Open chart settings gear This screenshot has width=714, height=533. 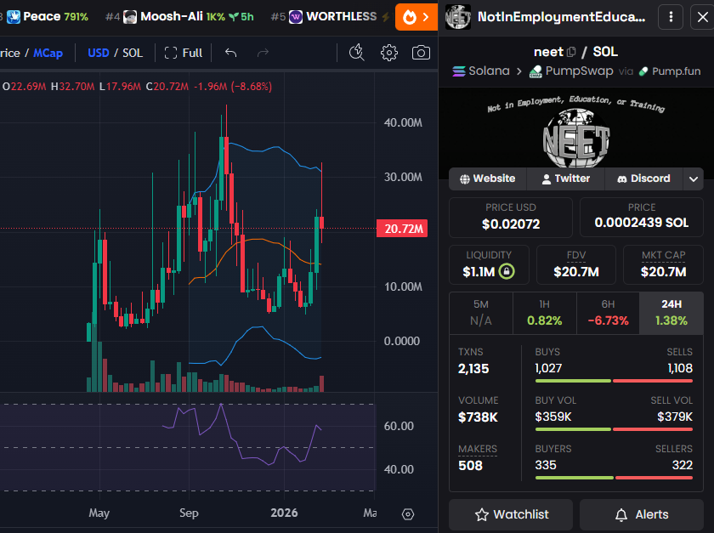click(x=389, y=53)
